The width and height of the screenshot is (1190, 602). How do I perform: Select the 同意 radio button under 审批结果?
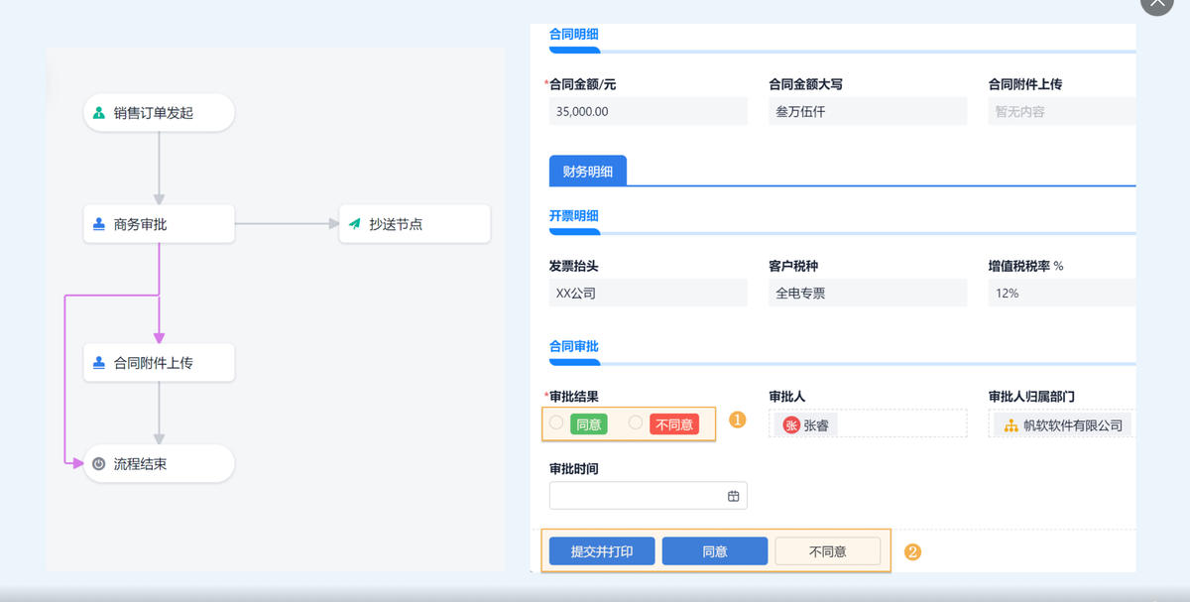555,422
